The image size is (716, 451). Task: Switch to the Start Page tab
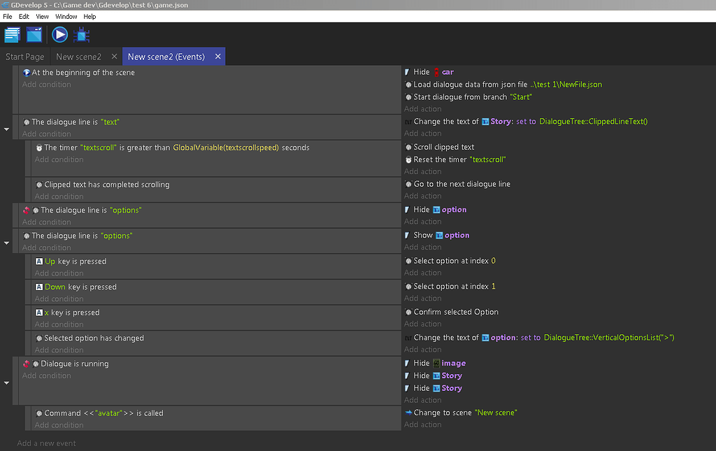click(24, 57)
